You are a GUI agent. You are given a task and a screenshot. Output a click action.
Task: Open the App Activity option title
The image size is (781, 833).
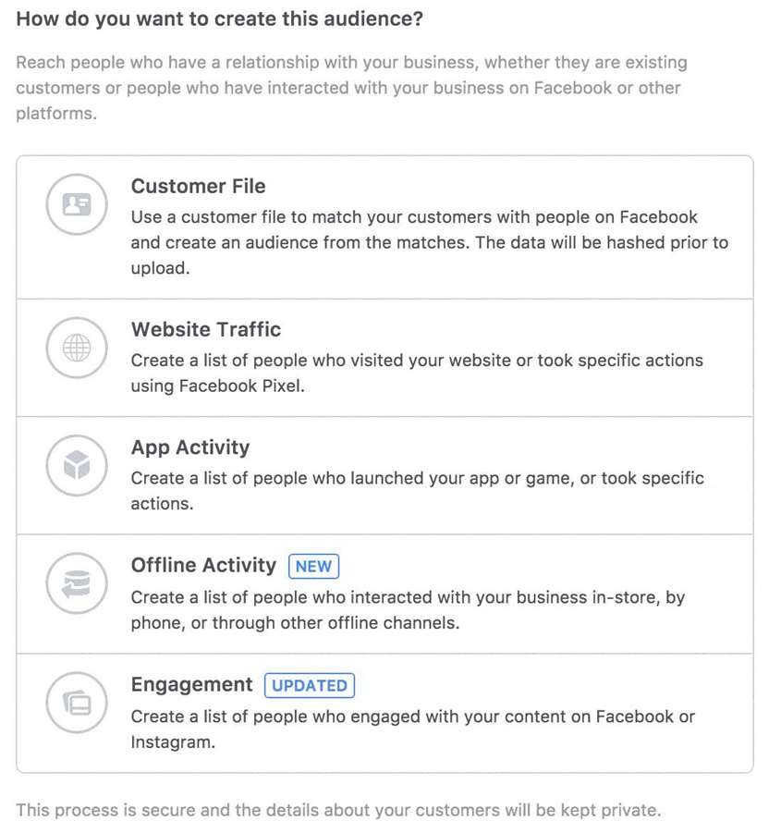pos(190,447)
